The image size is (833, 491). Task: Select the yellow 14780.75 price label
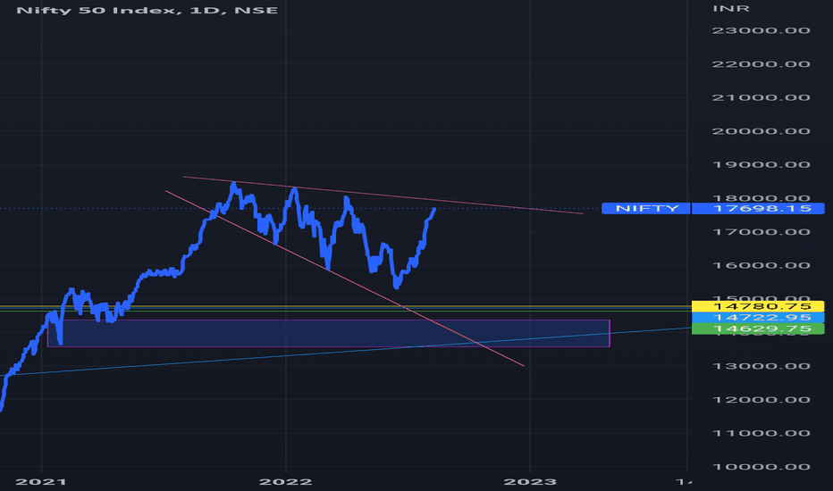click(x=758, y=306)
